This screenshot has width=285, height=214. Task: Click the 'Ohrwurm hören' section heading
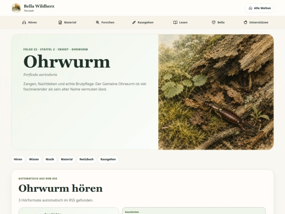[x=61, y=188]
